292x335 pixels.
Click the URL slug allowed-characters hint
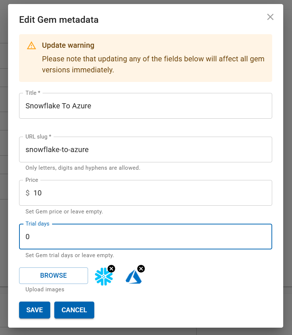click(83, 168)
